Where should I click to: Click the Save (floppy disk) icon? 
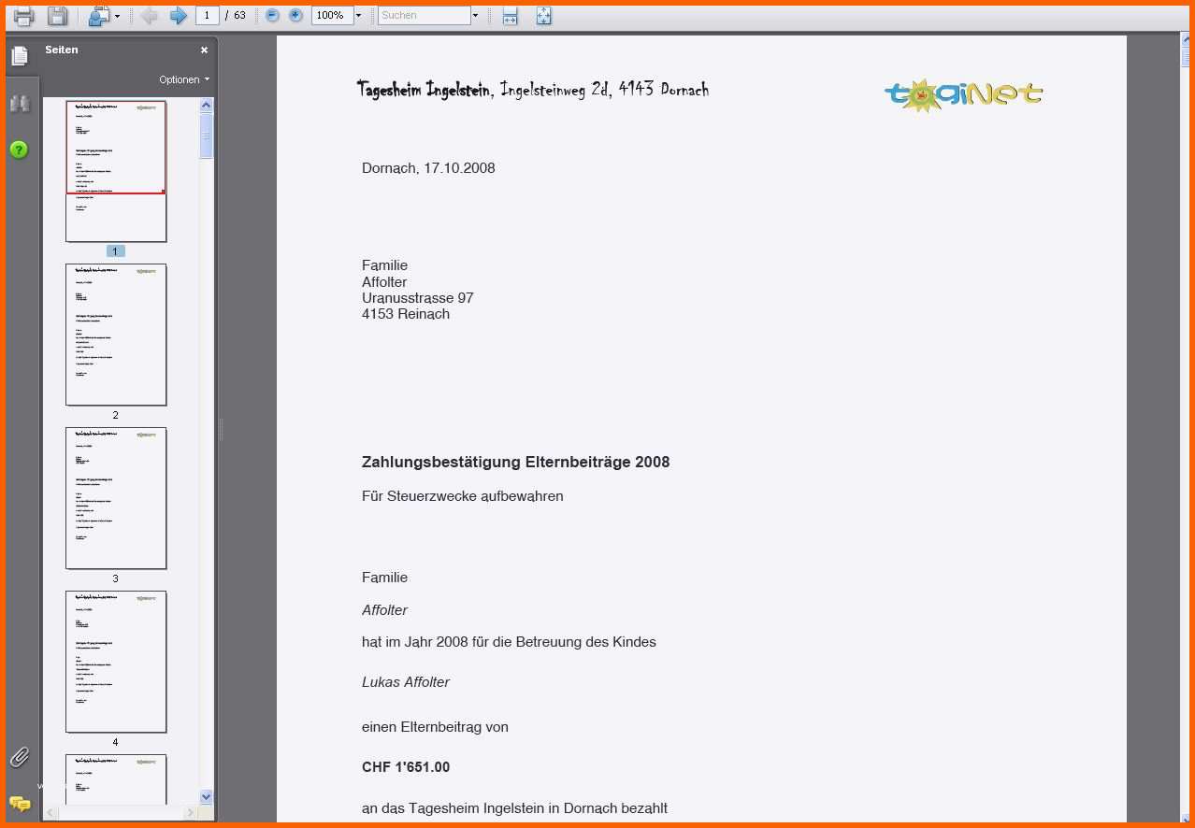point(57,16)
